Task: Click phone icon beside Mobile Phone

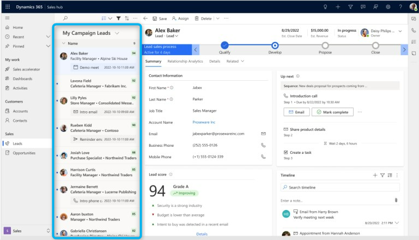Action: point(263,157)
